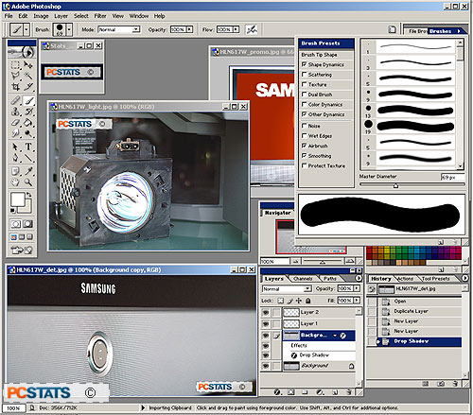Select the Eyedropper tool
The image size is (473, 415).
(x=28, y=171)
